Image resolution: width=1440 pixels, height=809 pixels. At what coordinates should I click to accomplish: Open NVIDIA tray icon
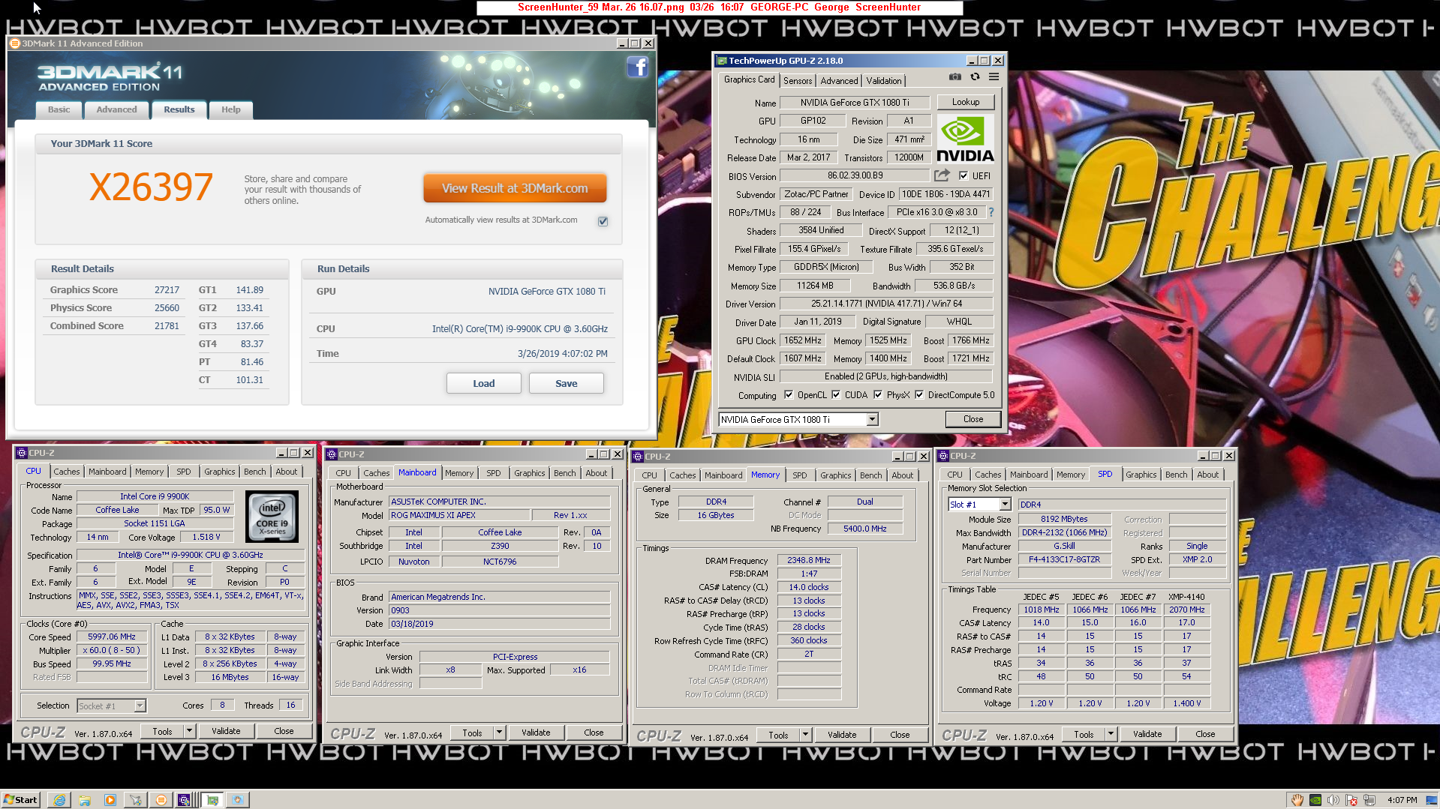click(1315, 800)
